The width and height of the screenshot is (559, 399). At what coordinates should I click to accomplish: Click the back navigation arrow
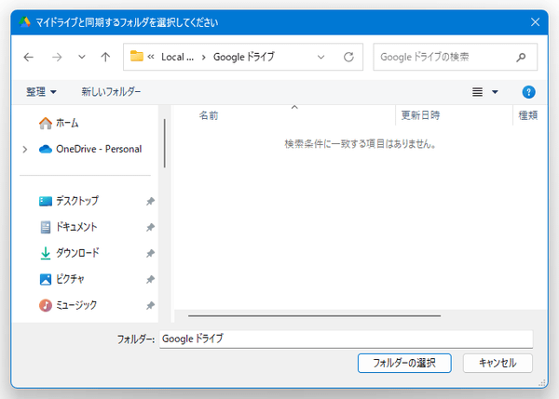(29, 57)
